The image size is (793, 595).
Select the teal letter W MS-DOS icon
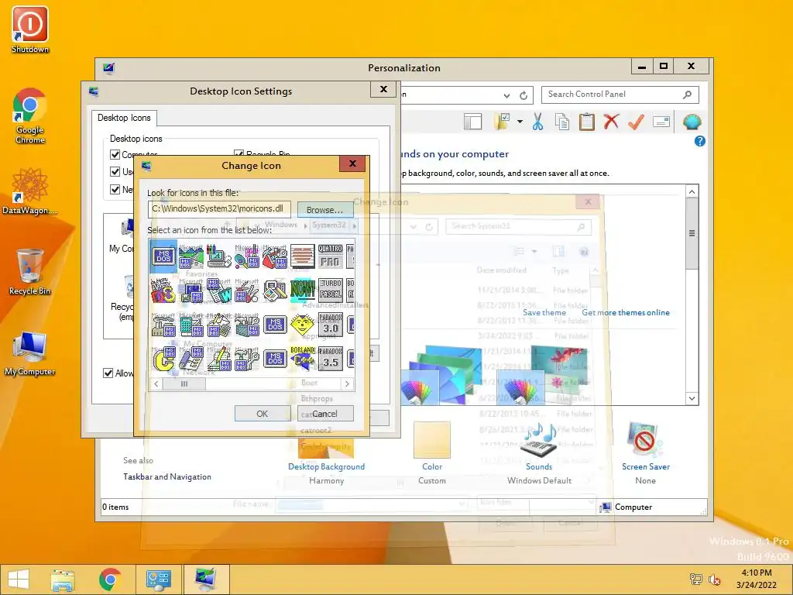(x=219, y=290)
